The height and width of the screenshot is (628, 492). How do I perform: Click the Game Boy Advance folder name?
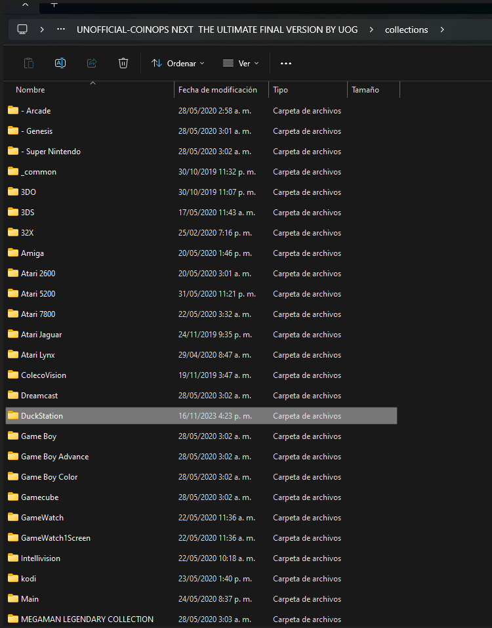55,457
